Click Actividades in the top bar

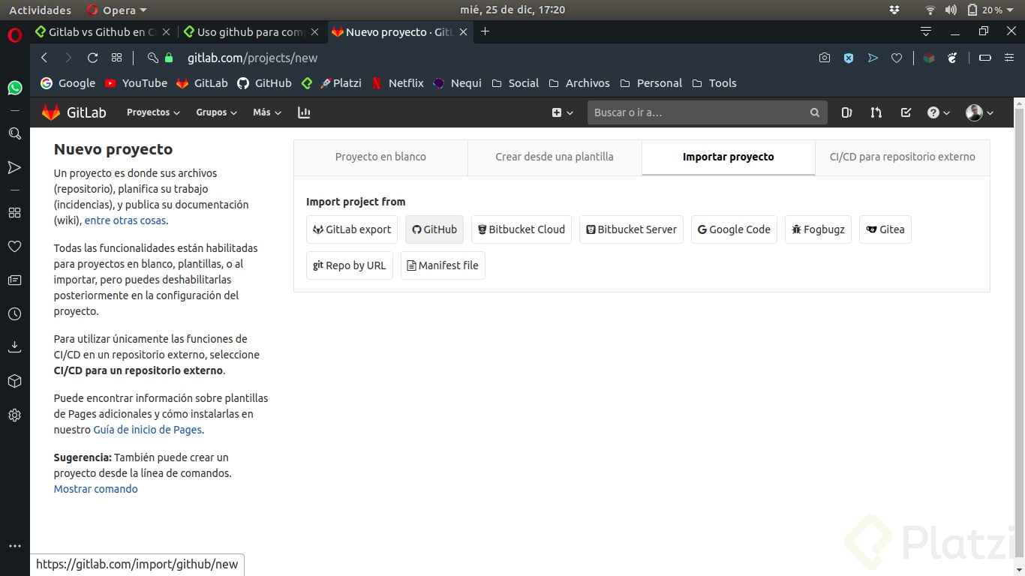click(x=41, y=10)
